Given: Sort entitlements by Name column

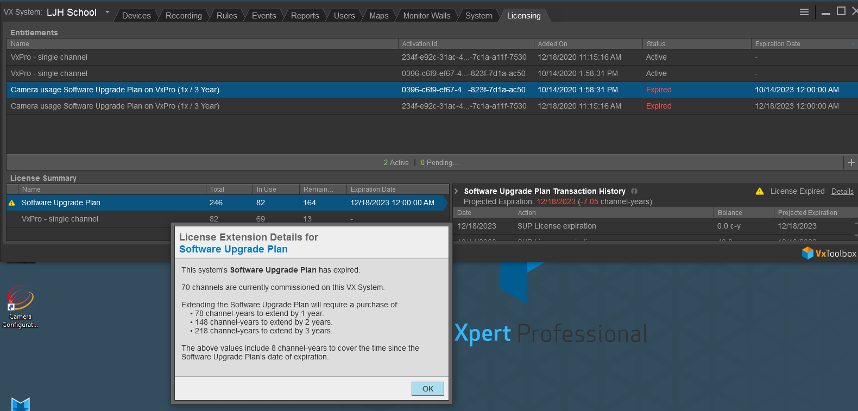Looking at the screenshot, I should pyautogui.click(x=202, y=44).
